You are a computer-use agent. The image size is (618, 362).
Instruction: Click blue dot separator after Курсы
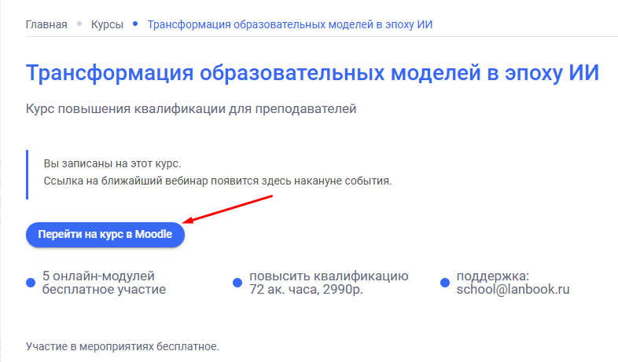(135, 24)
